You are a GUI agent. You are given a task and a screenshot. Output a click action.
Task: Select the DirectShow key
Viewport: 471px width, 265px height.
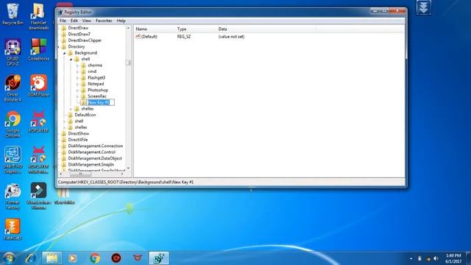79,133
